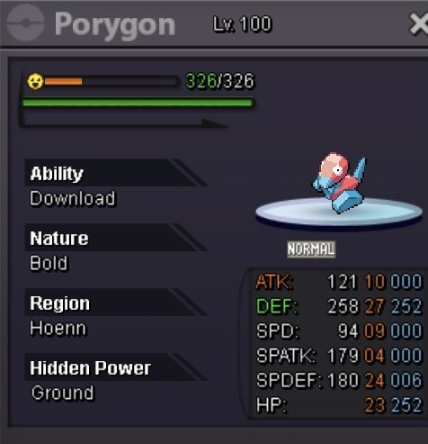This screenshot has height=444, width=428.
Task: Click the Pokeball icon beside Porygon
Action: coord(25,23)
